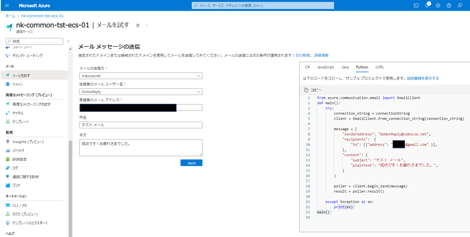
Task: Click the nk-common-tst-ecs-01 breadcrumb link
Action: pyautogui.click(x=42, y=16)
